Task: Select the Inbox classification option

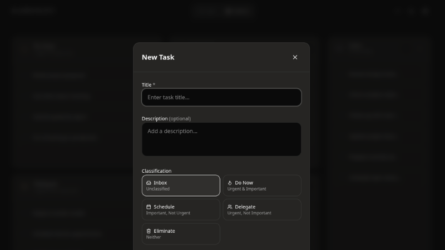Action: [x=181, y=186]
